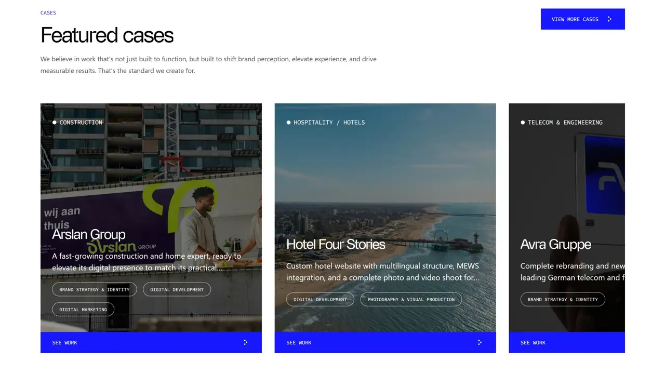Screen dimensions: 665x374
Task: Click the dots icon in Arslan Group See Work bar
Action: [245, 342]
